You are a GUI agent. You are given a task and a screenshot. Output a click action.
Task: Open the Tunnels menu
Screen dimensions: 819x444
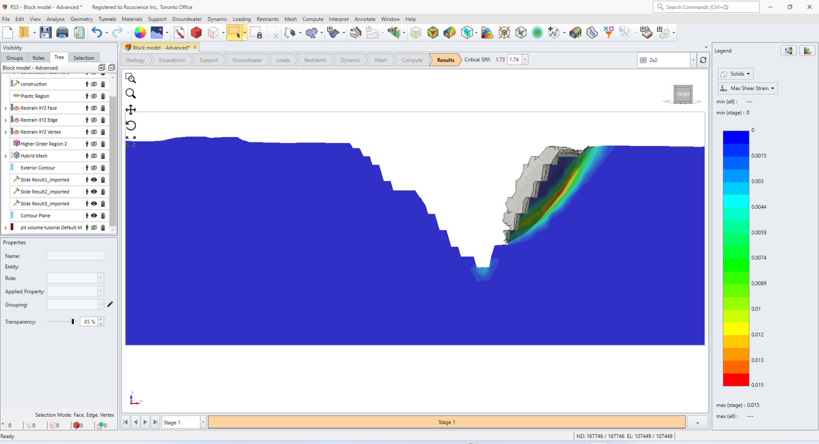click(107, 19)
